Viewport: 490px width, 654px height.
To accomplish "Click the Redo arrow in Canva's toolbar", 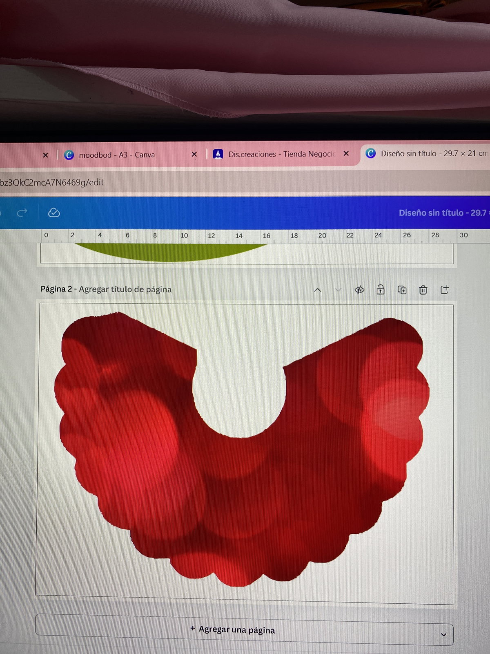I will (x=22, y=213).
